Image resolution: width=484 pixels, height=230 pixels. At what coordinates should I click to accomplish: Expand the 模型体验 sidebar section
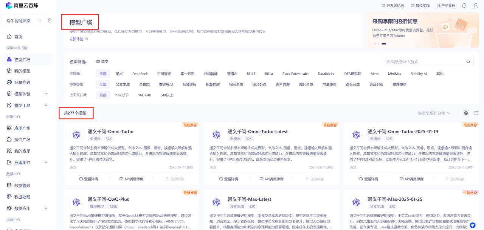pos(46,94)
